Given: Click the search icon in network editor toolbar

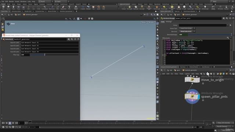Looking at the screenshot, I should click(231, 74).
